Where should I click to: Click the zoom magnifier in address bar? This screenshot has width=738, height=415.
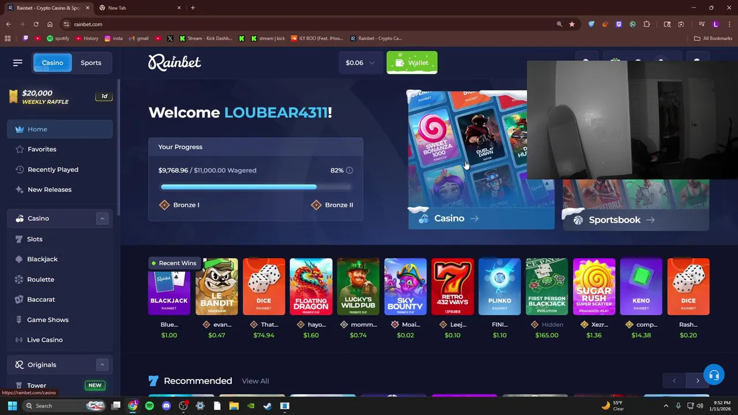(559, 24)
